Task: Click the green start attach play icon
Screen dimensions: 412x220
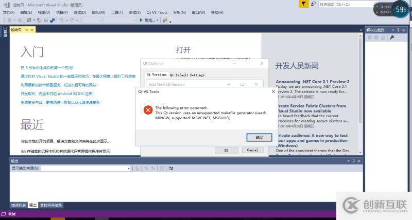Action: (141, 20)
